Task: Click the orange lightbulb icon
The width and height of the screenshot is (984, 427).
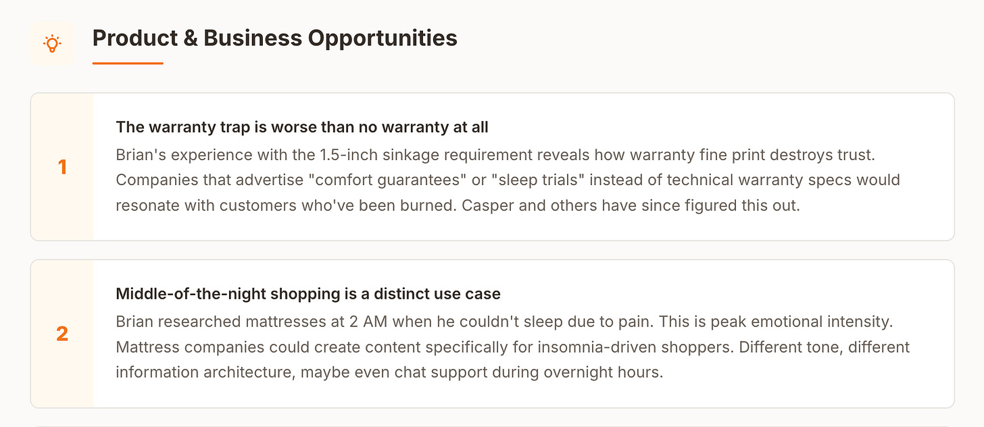Action: 51,44
